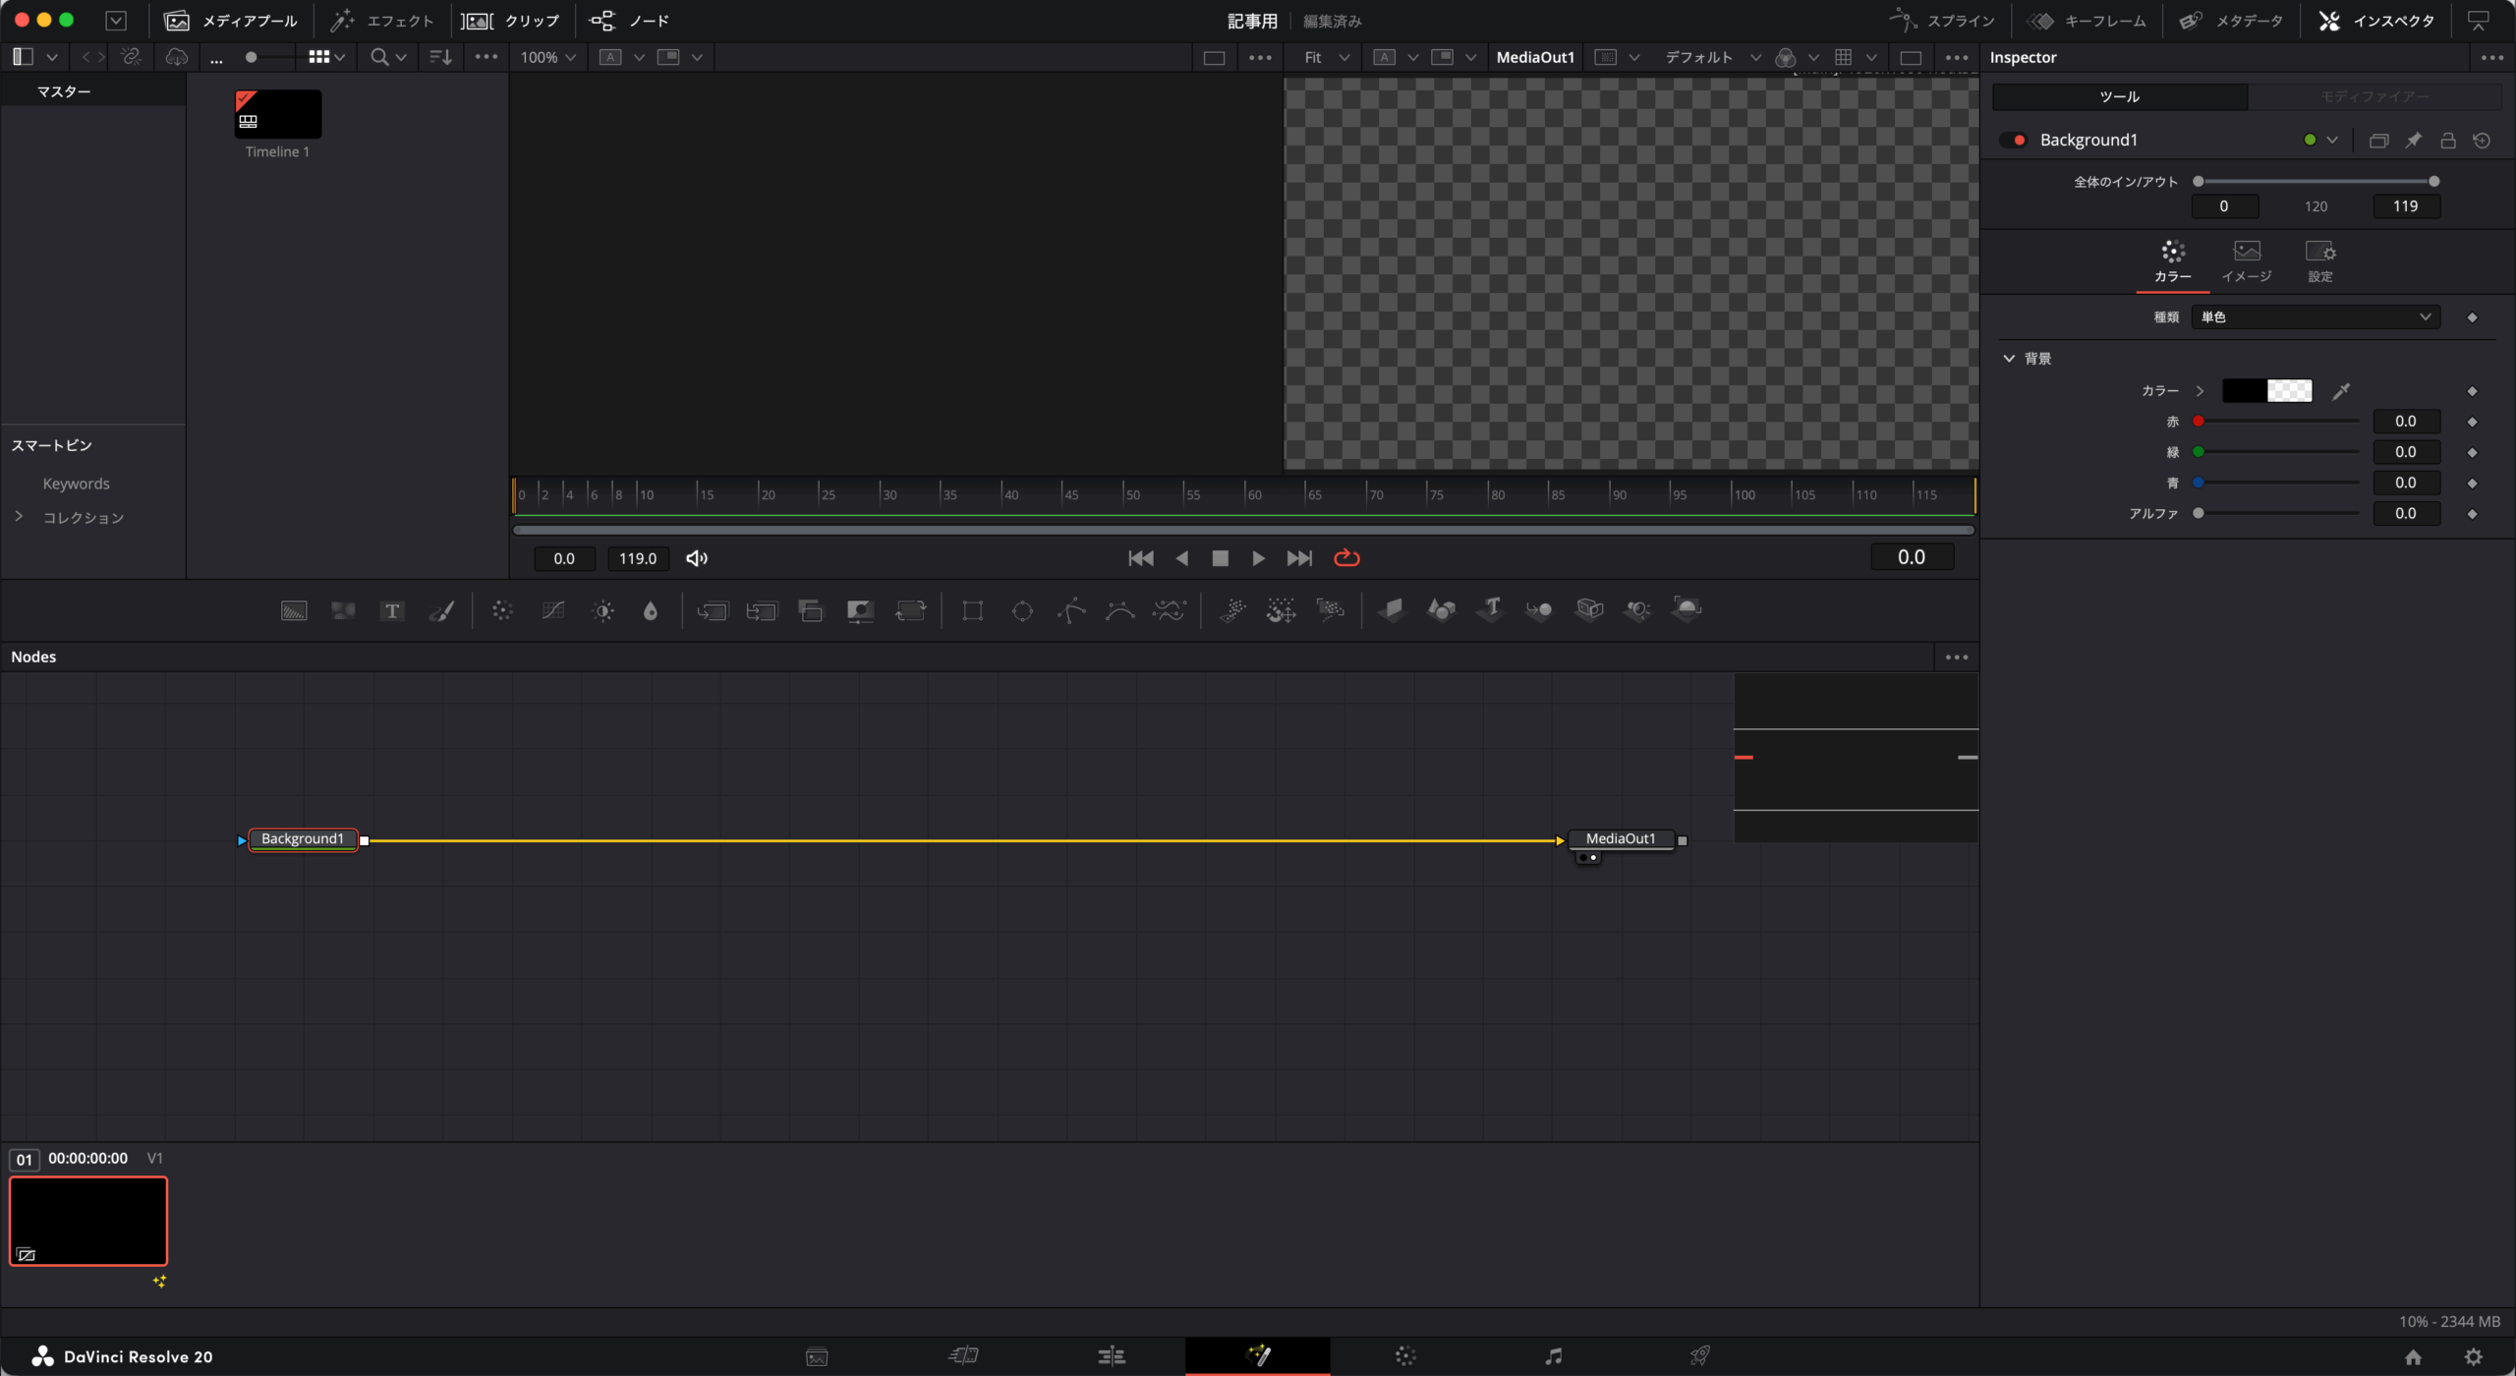Image resolution: width=2516 pixels, height=1376 pixels.
Task: Open project settings gear icon
Action: tap(2474, 1356)
